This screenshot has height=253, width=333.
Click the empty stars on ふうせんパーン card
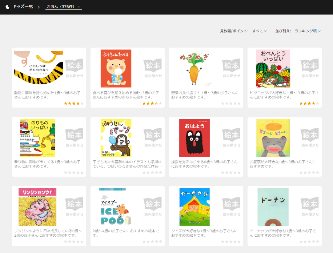[152, 173]
